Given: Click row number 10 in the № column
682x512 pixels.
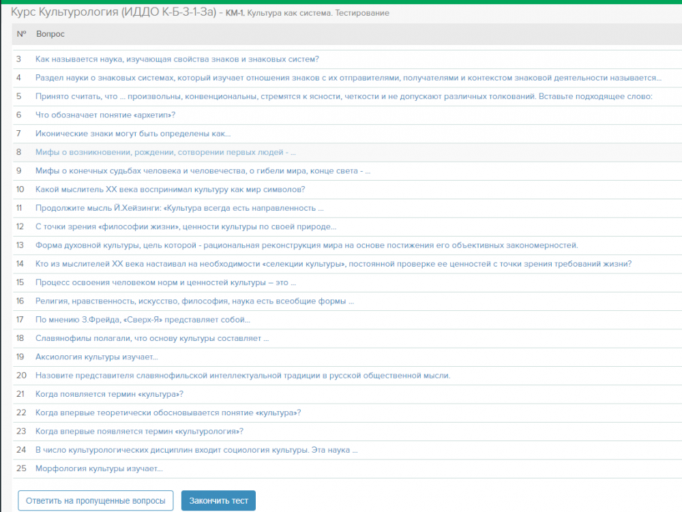Looking at the screenshot, I should (20, 190).
